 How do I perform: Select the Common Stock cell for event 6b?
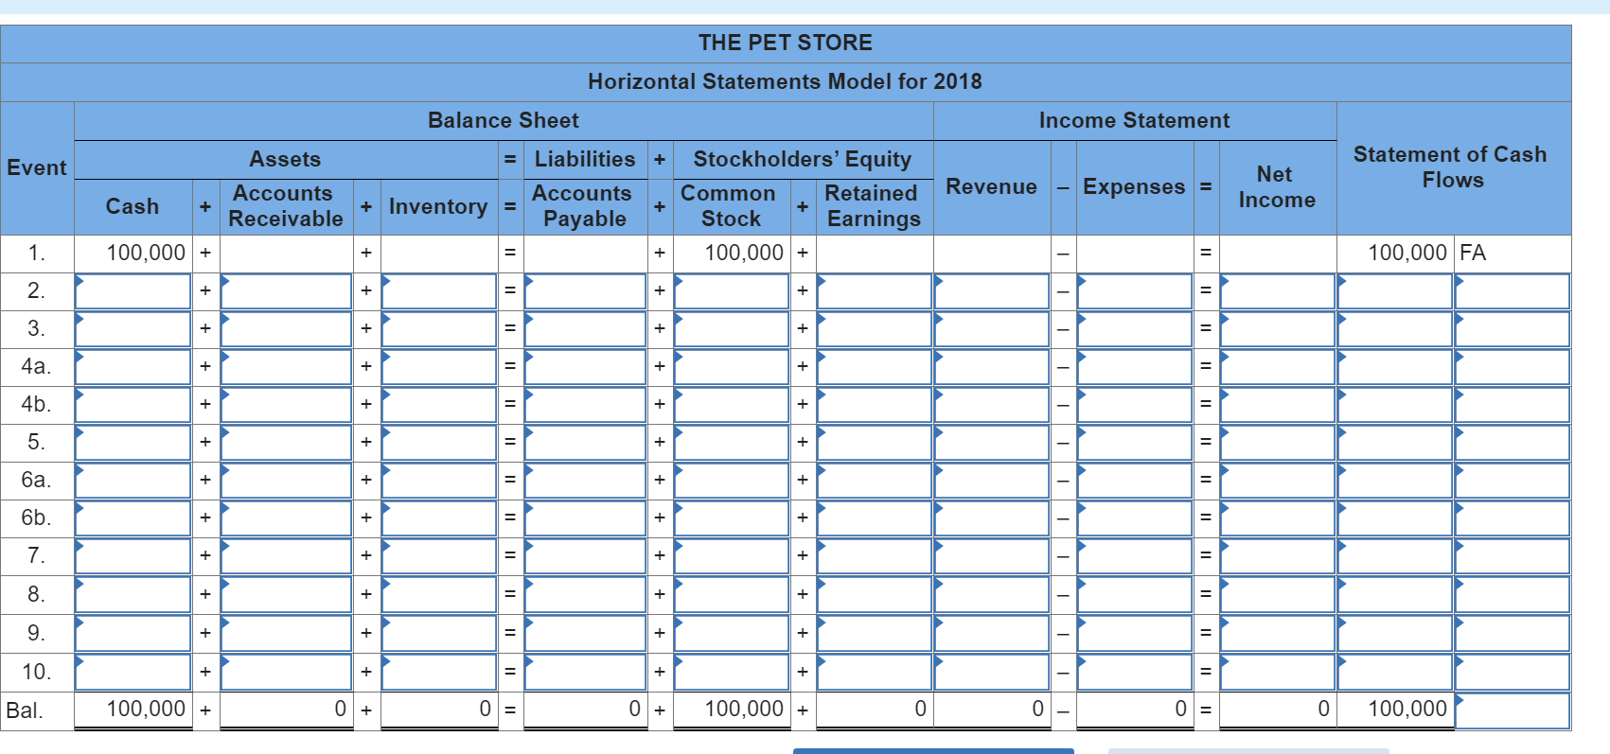732,518
